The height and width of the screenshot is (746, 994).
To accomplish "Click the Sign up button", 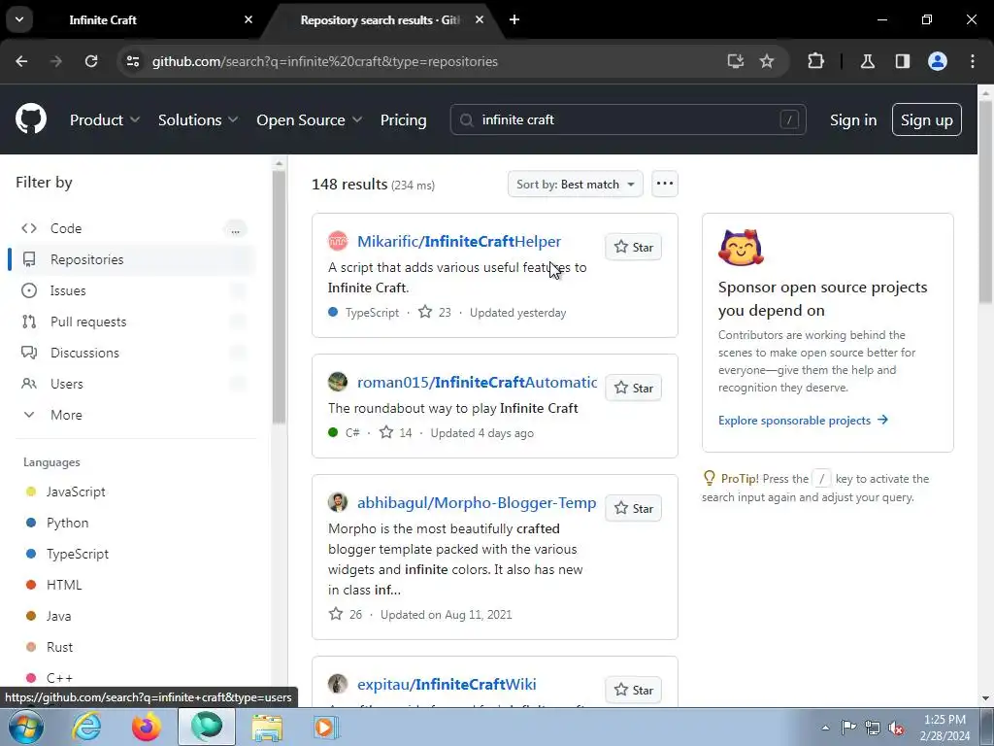I will [927, 119].
